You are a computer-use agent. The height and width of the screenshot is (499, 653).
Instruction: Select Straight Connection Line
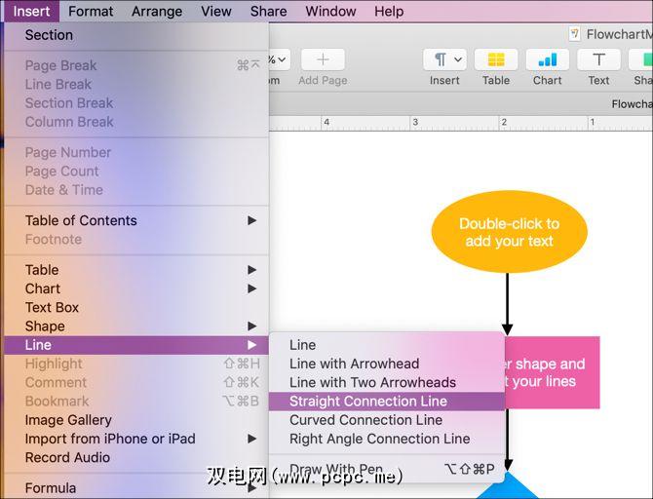[387, 402]
